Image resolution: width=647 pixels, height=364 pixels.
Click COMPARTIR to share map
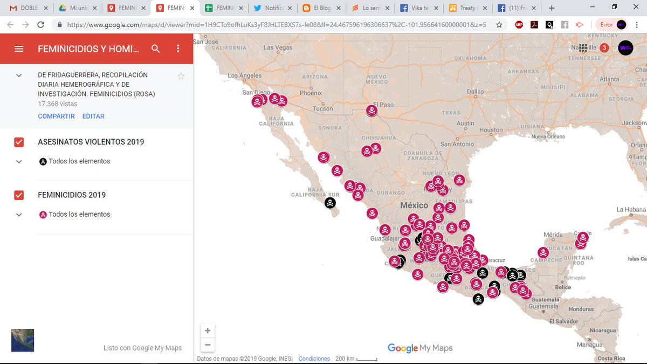pyautogui.click(x=57, y=116)
